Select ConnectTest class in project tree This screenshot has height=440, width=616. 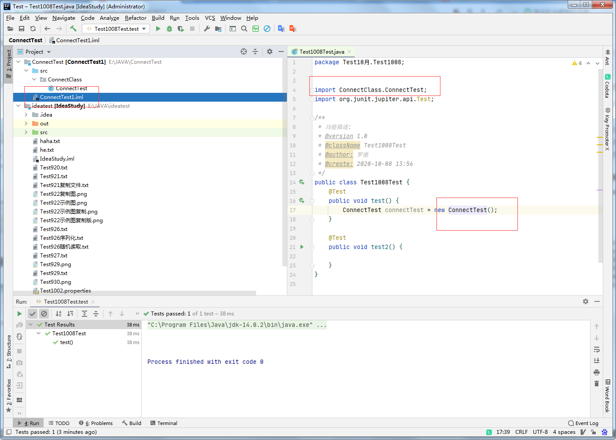[x=71, y=88]
